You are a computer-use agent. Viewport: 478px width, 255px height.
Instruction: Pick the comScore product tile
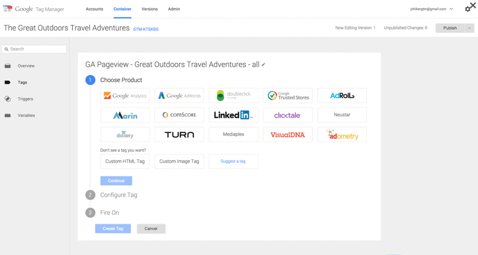[179, 115]
